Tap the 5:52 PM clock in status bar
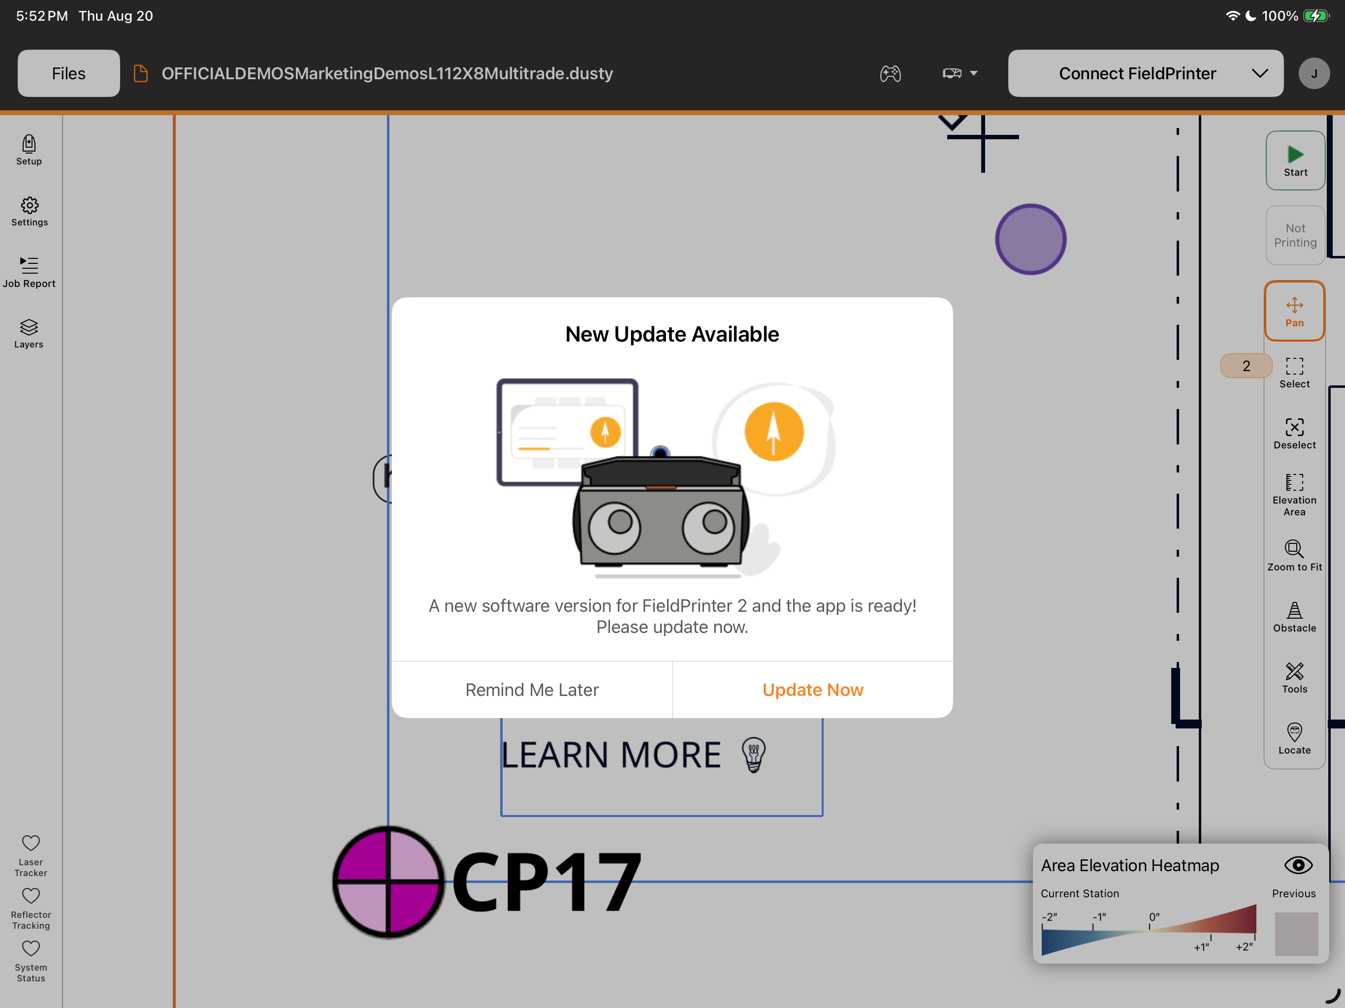Screen dimensions: 1345x1008 pos(42,16)
